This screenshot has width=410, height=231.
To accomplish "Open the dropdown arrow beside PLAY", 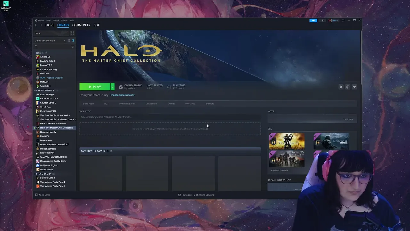I will click(112, 87).
